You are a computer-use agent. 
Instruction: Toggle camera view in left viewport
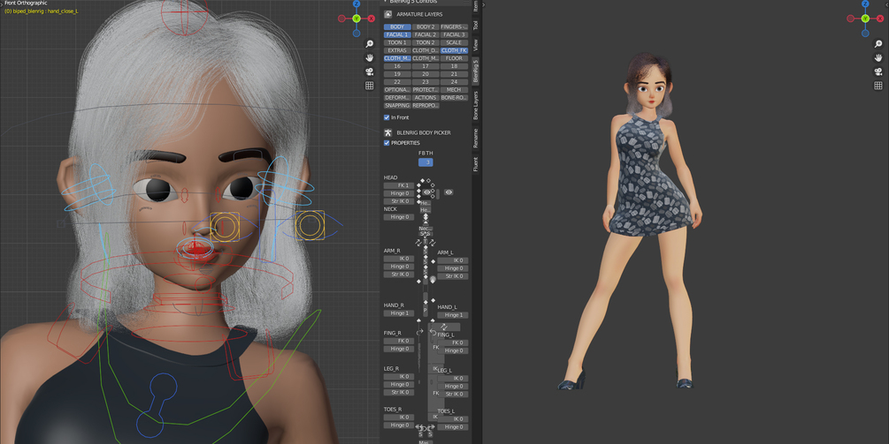tap(370, 71)
